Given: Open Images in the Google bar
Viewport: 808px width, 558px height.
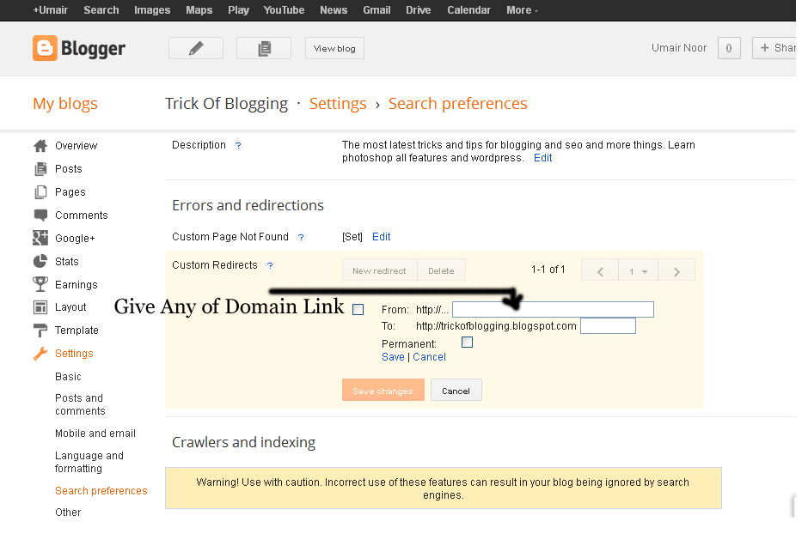Looking at the screenshot, I should coord(152,10).
